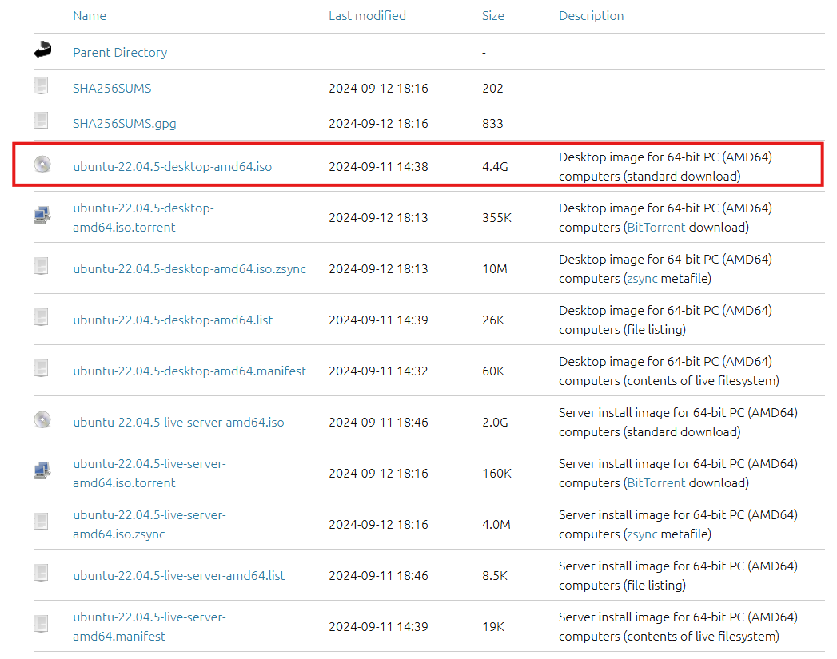Download ubuntu-22.04.5-desktop-amd64.iso.torrent file
The width and height of the screenshot is (837, 659).
click(144, 217)
